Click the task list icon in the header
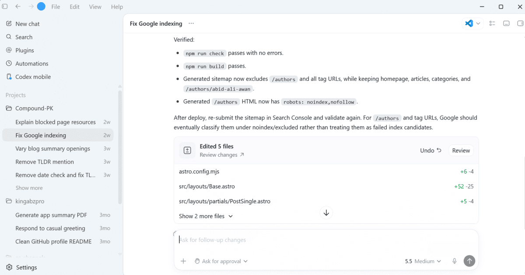 point(492,24)
